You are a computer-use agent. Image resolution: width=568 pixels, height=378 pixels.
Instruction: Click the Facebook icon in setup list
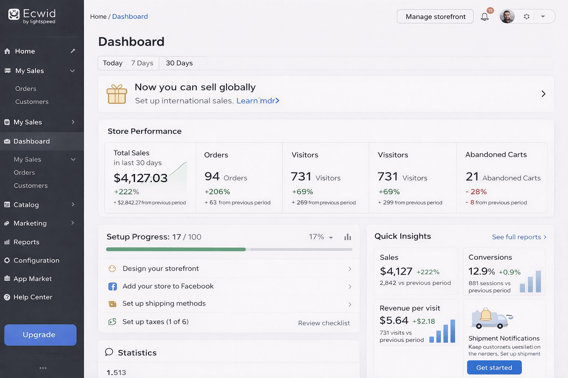pos(112,286)
